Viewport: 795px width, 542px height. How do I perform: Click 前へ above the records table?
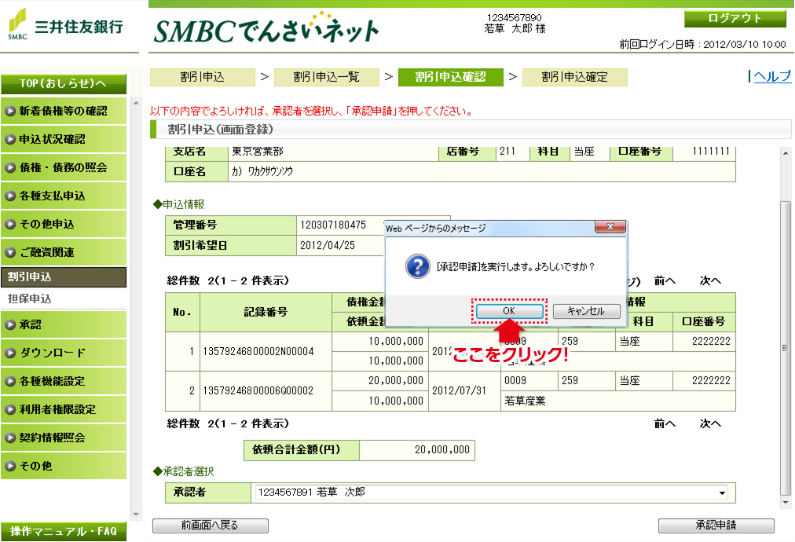(x=665, y=281)
